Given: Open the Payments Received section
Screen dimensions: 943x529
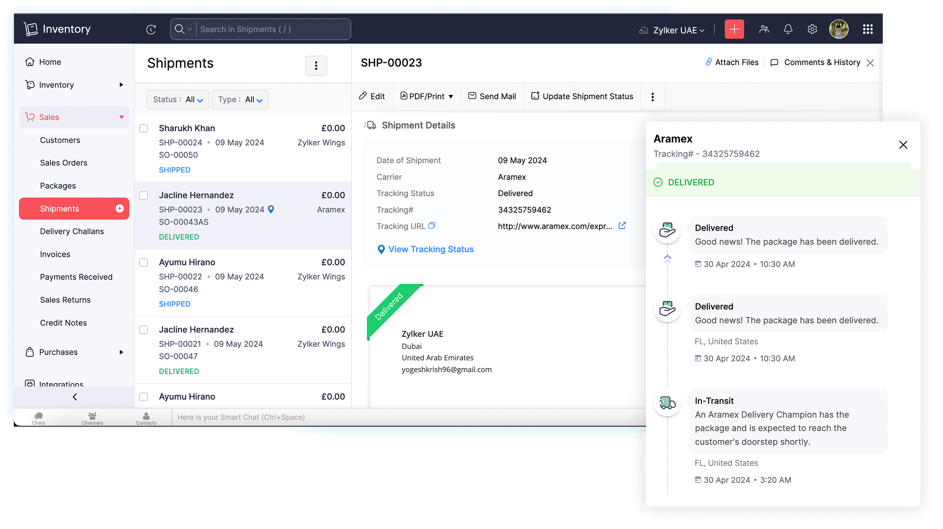Looking at the screenshot, I should click(x=76, y=277).
